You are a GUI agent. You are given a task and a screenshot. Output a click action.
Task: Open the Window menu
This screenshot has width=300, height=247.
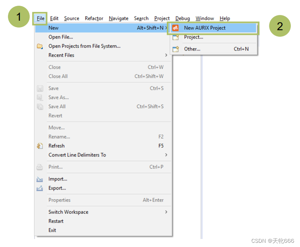(x=205, y=18)
